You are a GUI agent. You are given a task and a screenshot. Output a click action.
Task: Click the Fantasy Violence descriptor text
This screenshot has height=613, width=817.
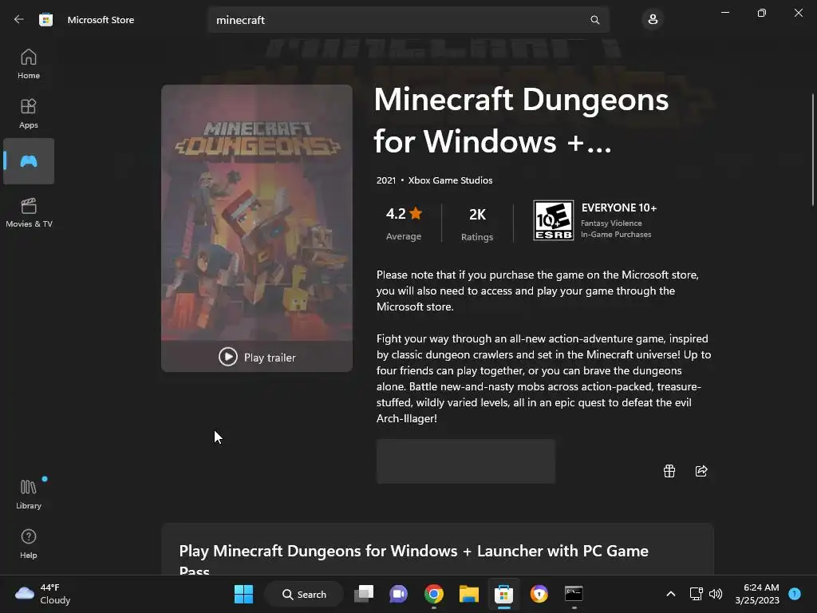611,223
